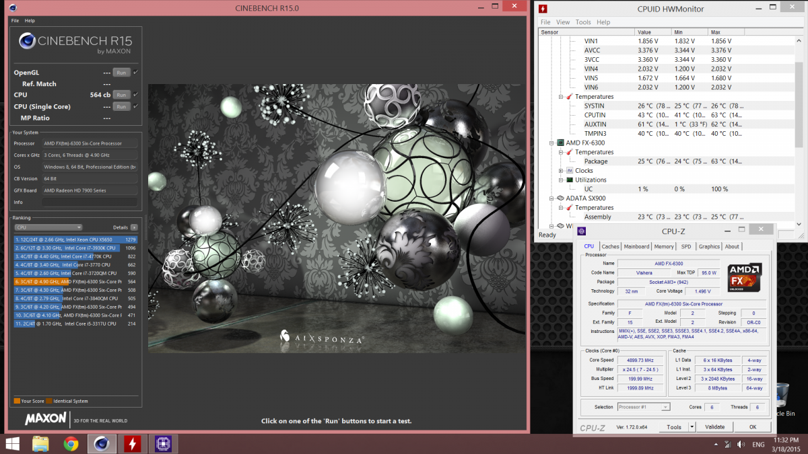Run the OpenGL benchmark
The width and height of the screenshot is (808, 454).
point(121,73)
